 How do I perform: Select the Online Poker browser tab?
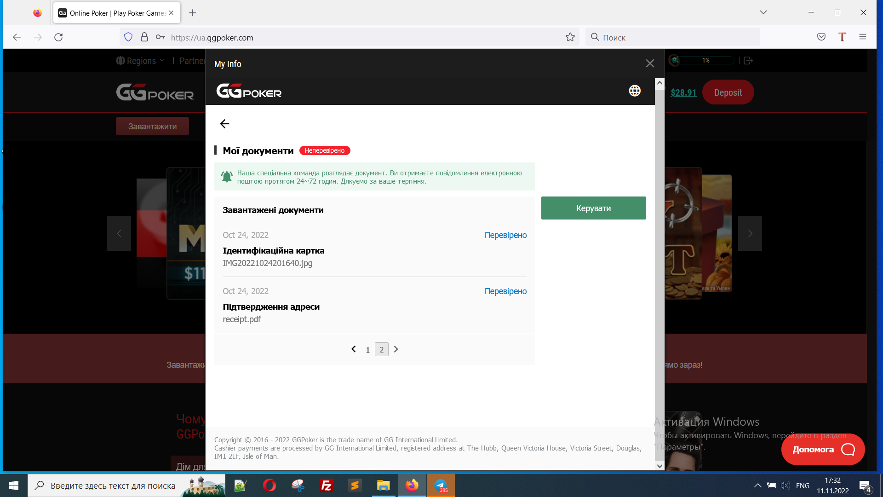pyautogui.click(x=117, y=13)
